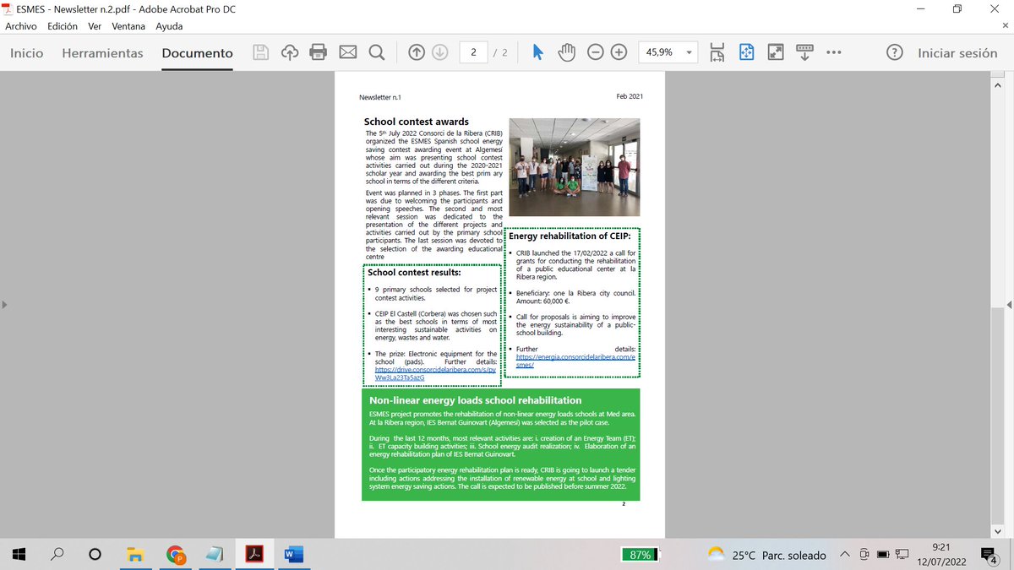Fit page to window width
Image resolution: width=1014 pixels, height=570 pixels.
coord(717,52)
